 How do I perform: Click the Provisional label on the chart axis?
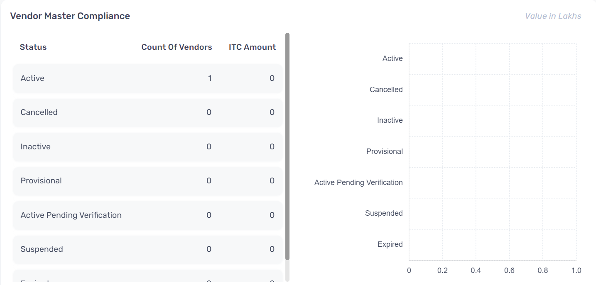[384, 151]
